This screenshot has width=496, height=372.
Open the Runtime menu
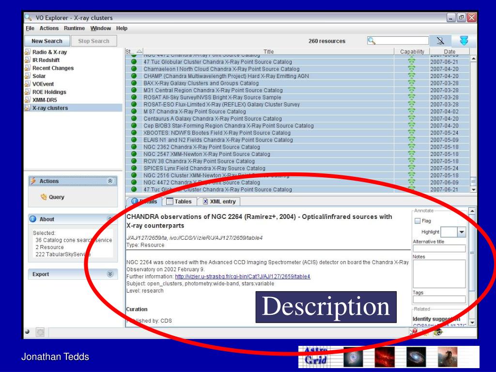74,28
